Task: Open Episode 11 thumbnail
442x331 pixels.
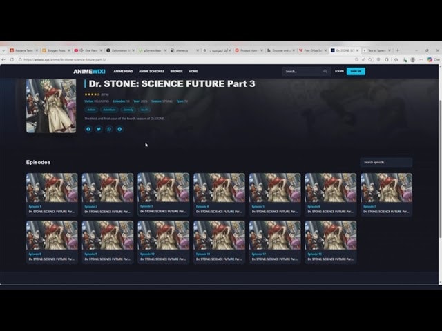Action: click(x=220, y=235)
